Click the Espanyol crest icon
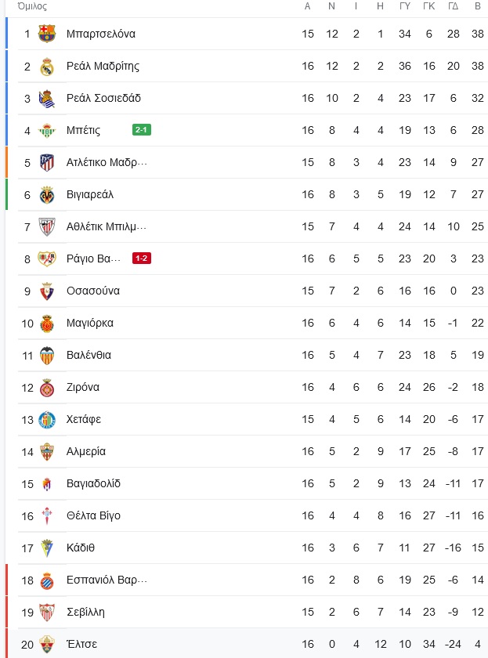 click(47, 580)
